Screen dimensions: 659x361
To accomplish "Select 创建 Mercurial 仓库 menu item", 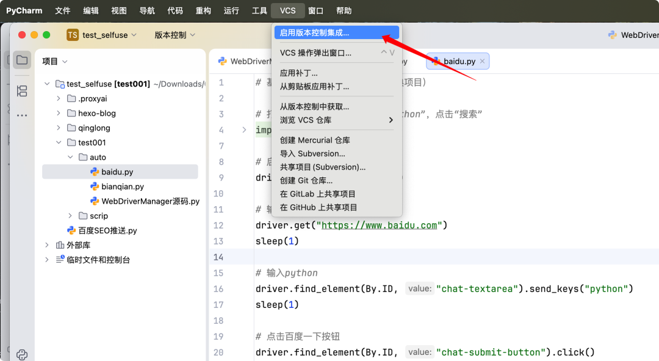I will coord(336,140).
